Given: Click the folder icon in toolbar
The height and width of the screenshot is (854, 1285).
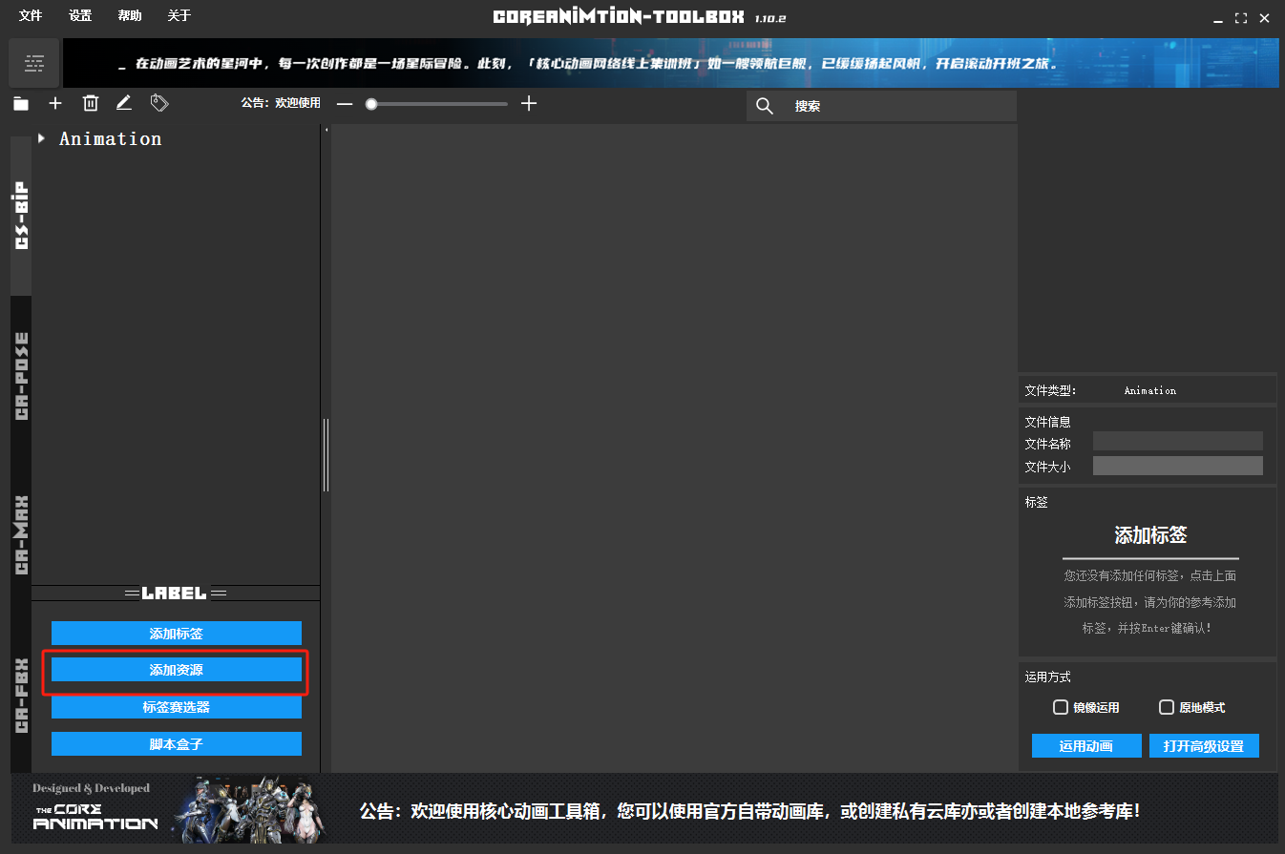Looking at the screenshot, I should pos(21,104).
